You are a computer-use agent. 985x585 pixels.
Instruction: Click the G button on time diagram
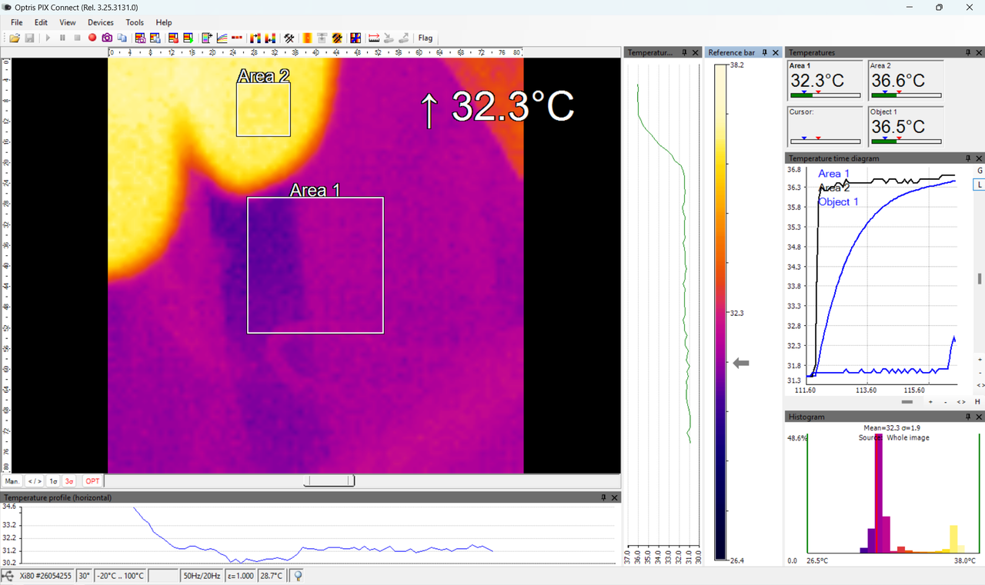click(980, 171)
